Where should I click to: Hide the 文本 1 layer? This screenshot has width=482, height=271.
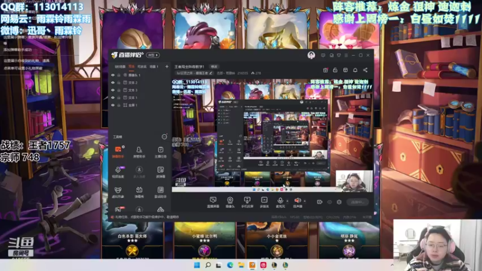[x=113, y=98]
